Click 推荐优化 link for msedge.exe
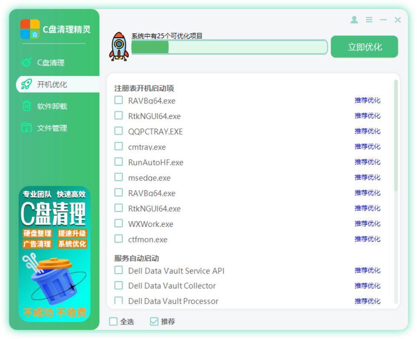This screenshot has width=417, height=339. (x=368, y=177)
